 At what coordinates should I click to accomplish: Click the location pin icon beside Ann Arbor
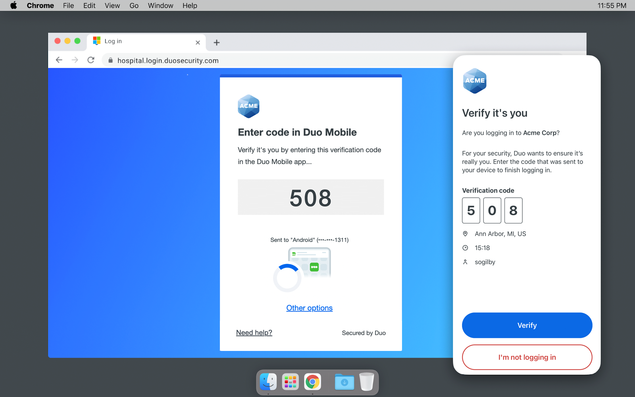pos(465,234)
